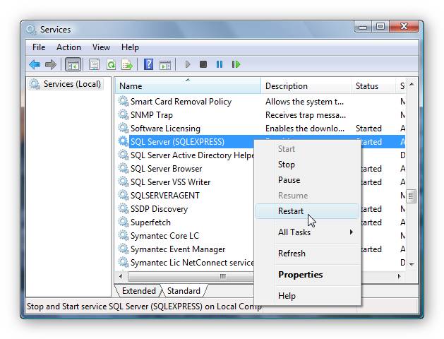Click the Refresh toolbar icon

111,64
